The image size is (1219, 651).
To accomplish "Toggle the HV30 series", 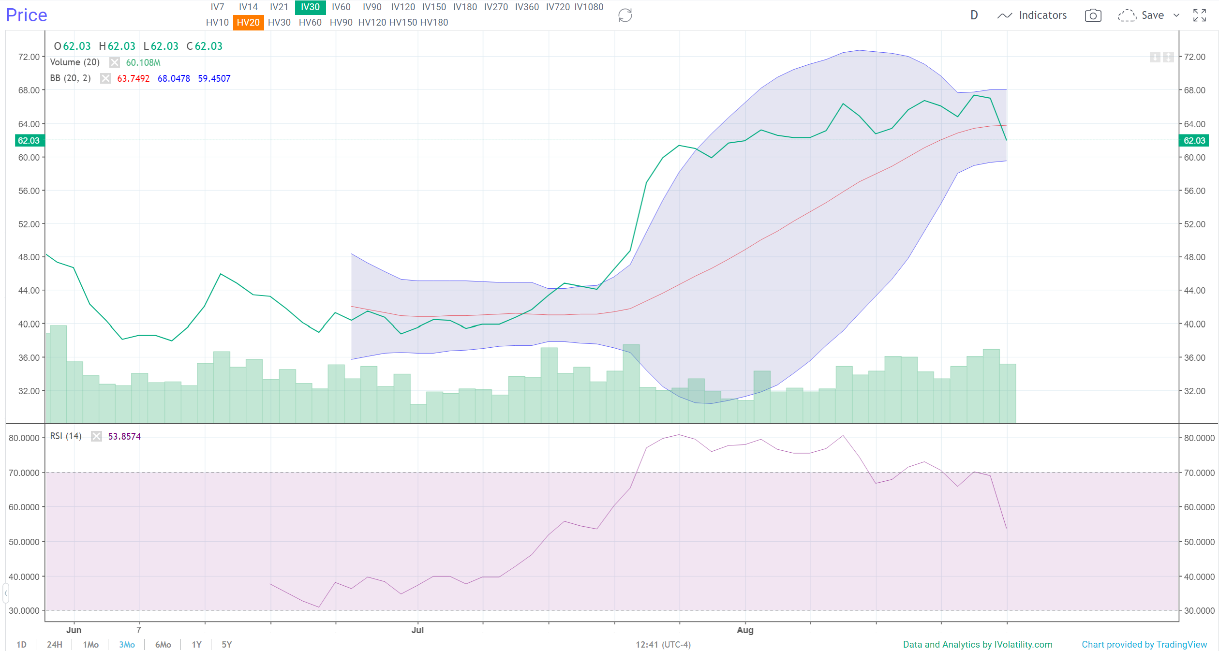I will [x=279, y=23].
